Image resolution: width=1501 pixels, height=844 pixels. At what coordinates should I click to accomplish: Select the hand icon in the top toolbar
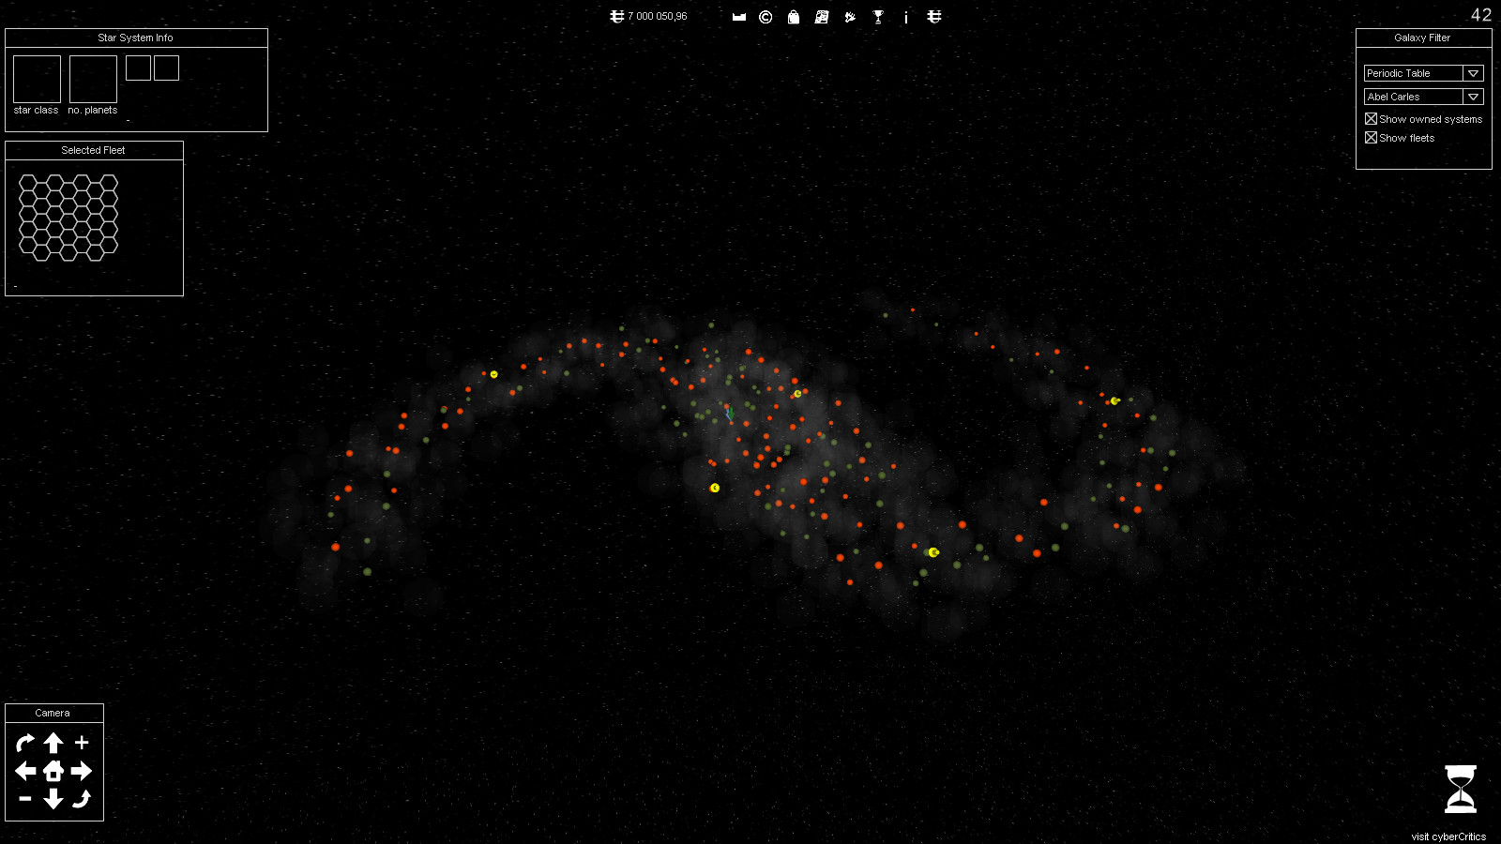tap(850, 17)
